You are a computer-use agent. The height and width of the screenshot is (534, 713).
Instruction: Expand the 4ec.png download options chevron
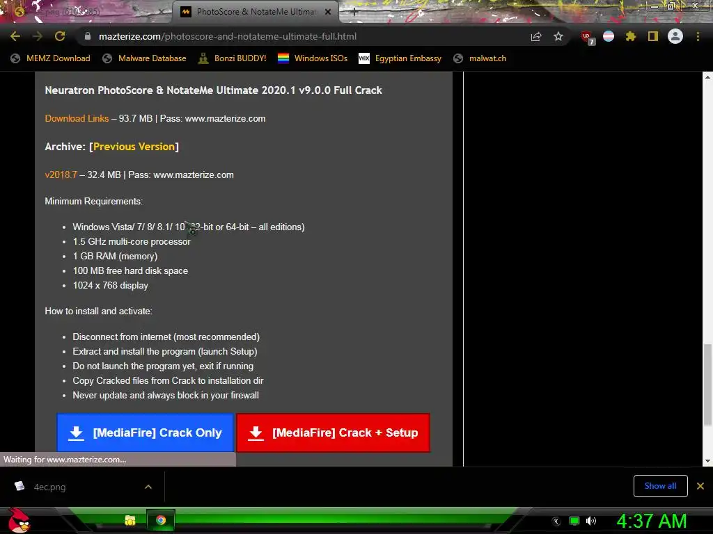coord(148,487)
